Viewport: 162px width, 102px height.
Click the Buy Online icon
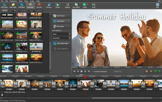click(76, 6)
